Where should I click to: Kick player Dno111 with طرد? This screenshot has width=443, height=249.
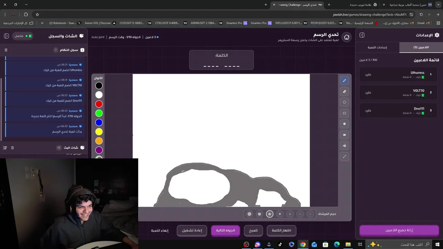coord(368,110)
